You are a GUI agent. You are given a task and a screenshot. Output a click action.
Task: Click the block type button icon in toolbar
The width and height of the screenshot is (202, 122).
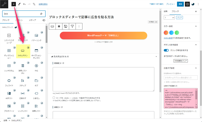pyautogui.click(x=52, y=26)
